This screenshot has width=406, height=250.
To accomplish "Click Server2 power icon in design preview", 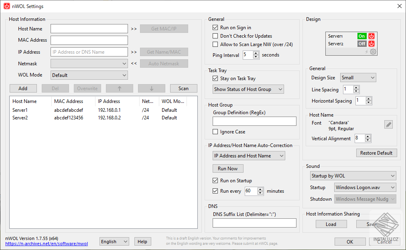I will pos(371,44).
